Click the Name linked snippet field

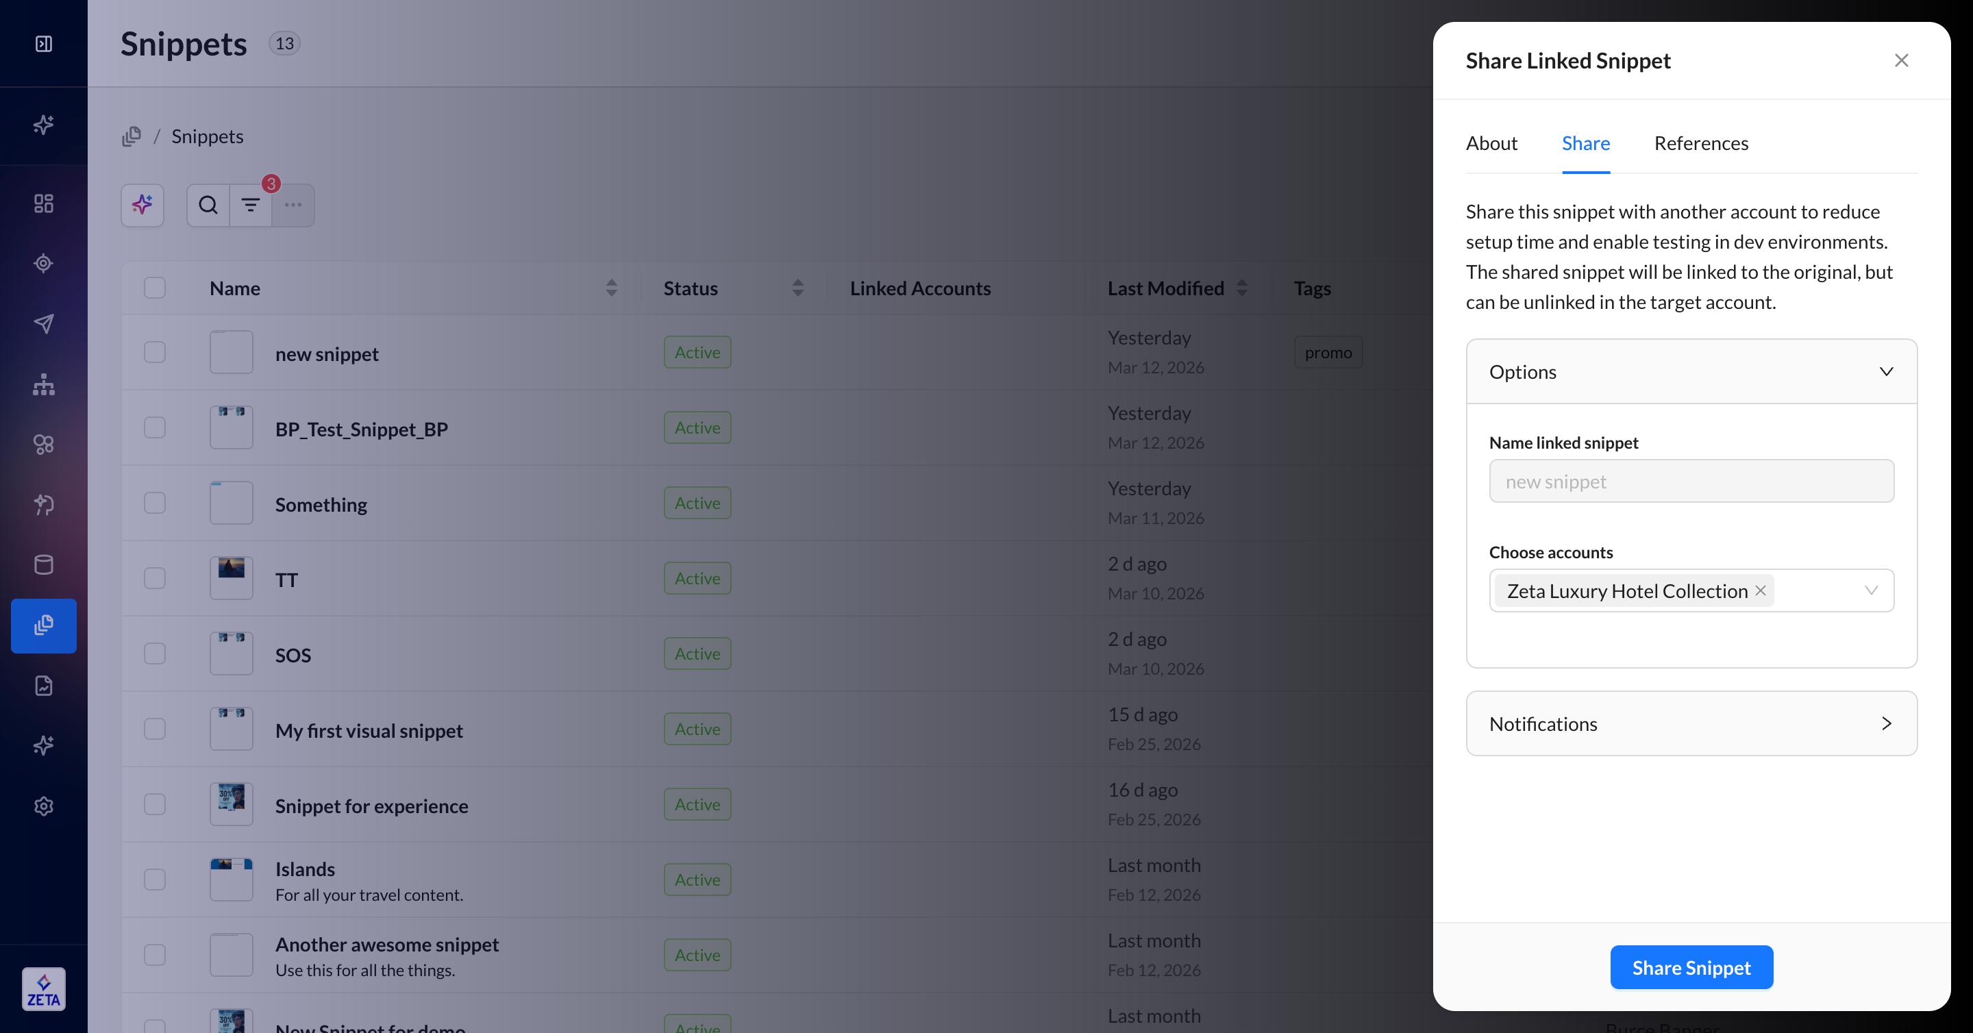pos(1691,481)
